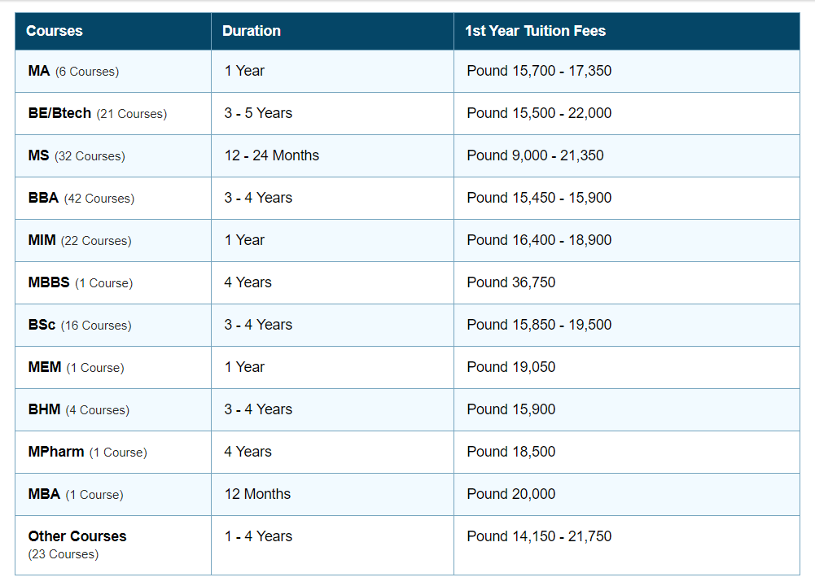Click the BHM course link
Viewport: 815px width, 586px height.
pos(44,409)
